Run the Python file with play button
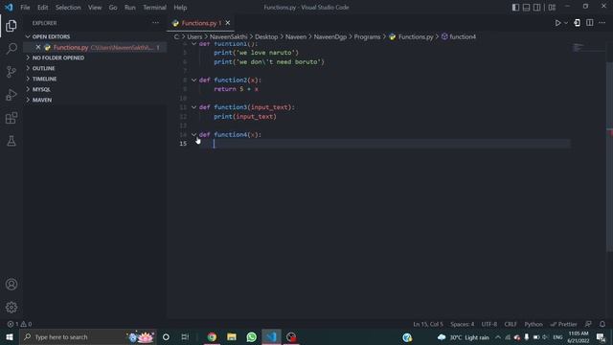The image size is (613, 345). tap(557, 23)
